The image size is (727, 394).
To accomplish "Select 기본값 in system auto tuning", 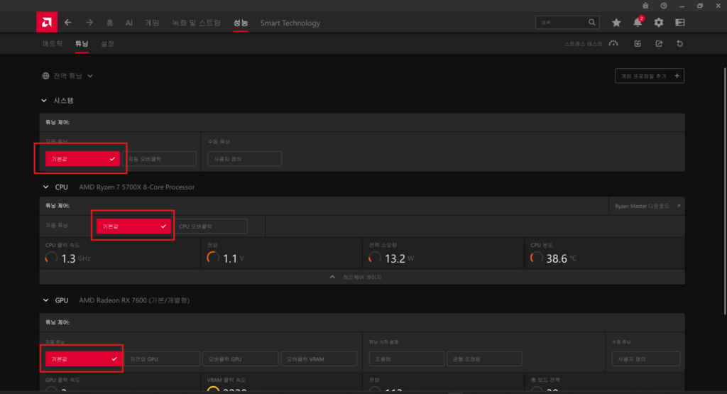I will pyautogui.click(x=82, y=158).
